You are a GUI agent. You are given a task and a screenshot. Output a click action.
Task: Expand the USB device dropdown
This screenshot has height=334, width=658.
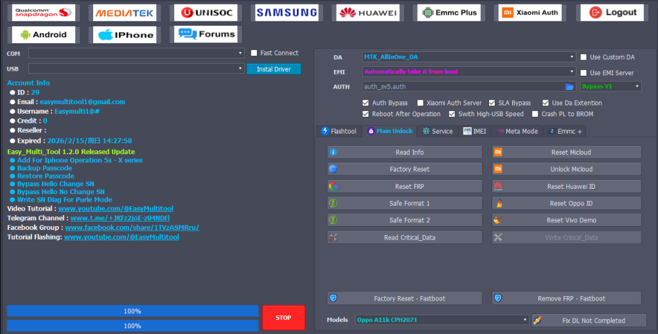pos(136,68)
